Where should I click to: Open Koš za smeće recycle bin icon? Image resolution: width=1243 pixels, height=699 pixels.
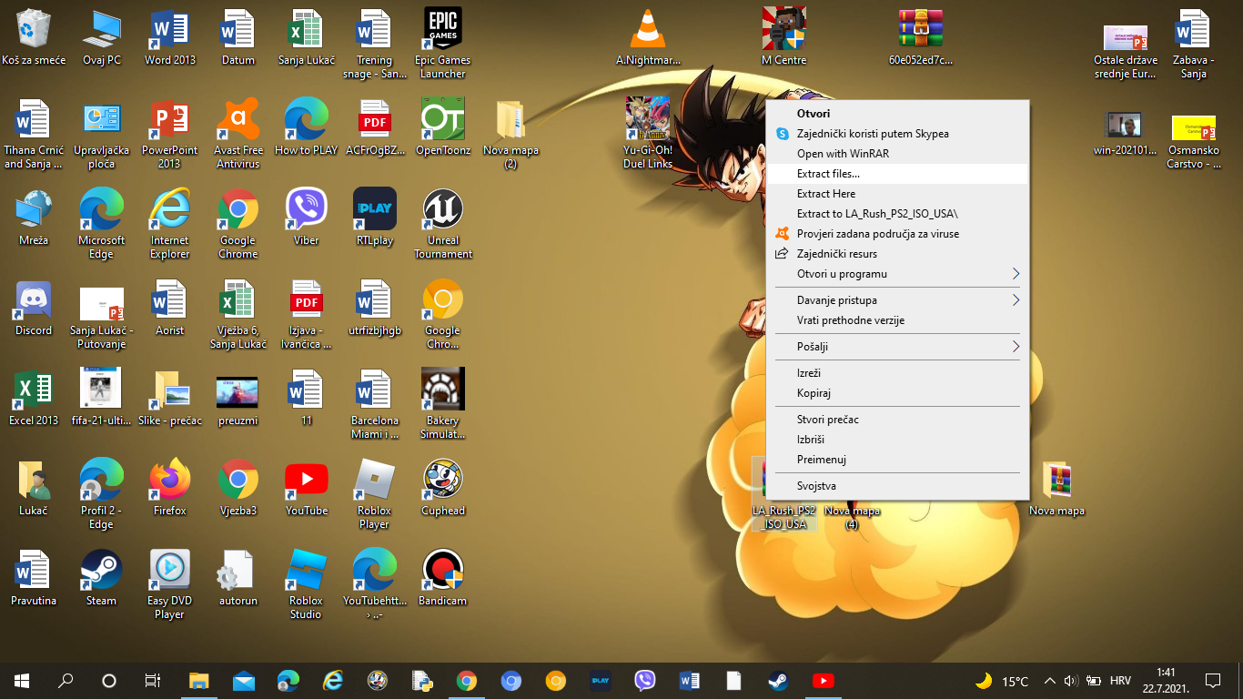tap(34, 38)
